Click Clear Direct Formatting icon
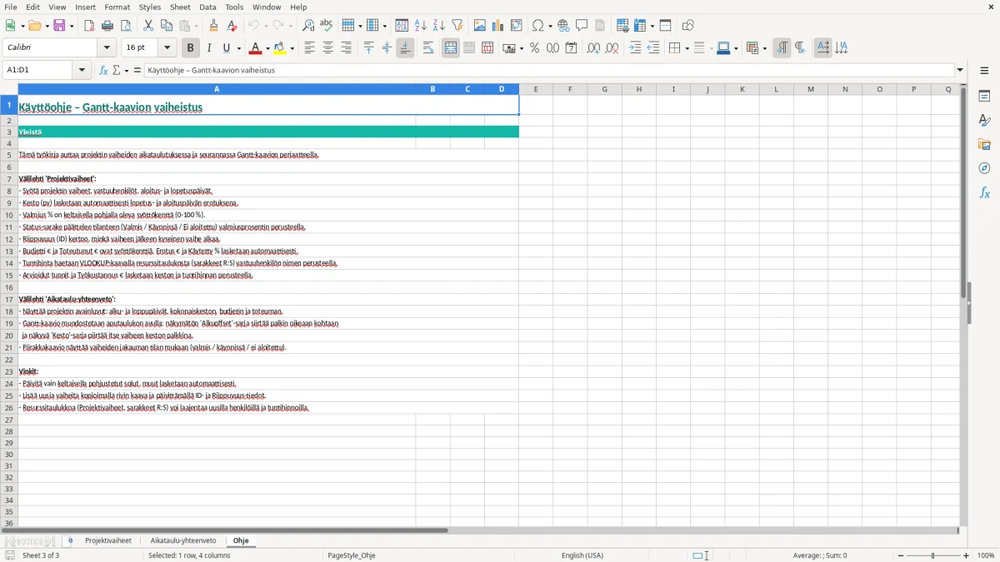Image resolution: width=1000 pixels, height=562 pixels. [x=232, y=26]
